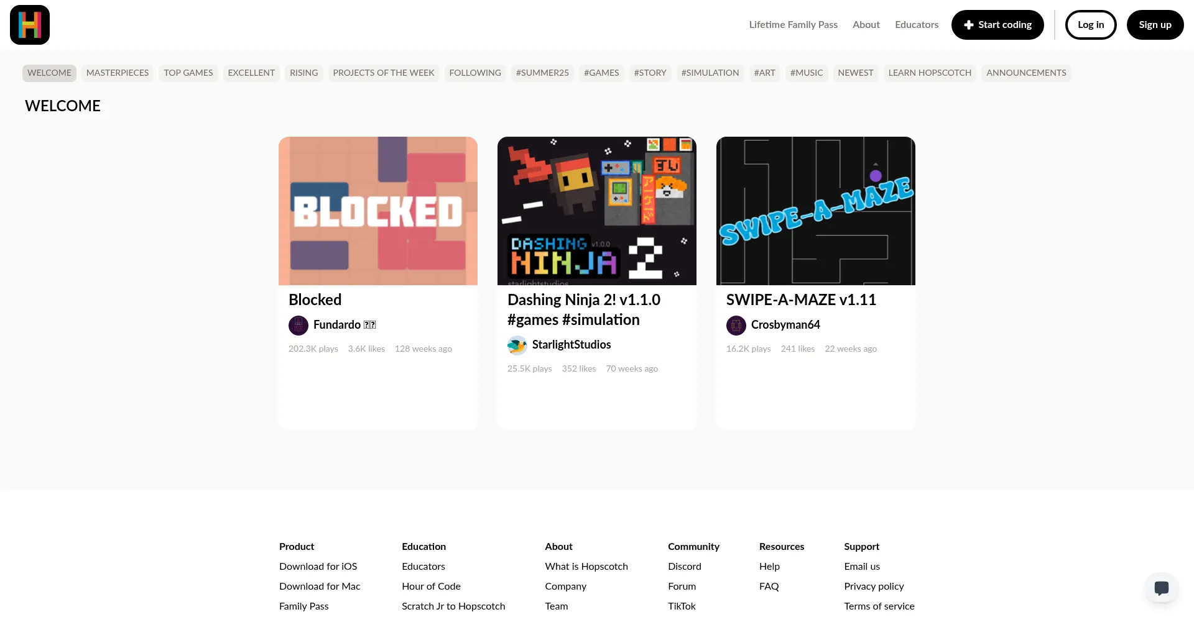The width and height of the screenshot is (1194, 617).
Task: Open Hour of Code footer link
Action: pyautogui.click(x=431, y=587)
